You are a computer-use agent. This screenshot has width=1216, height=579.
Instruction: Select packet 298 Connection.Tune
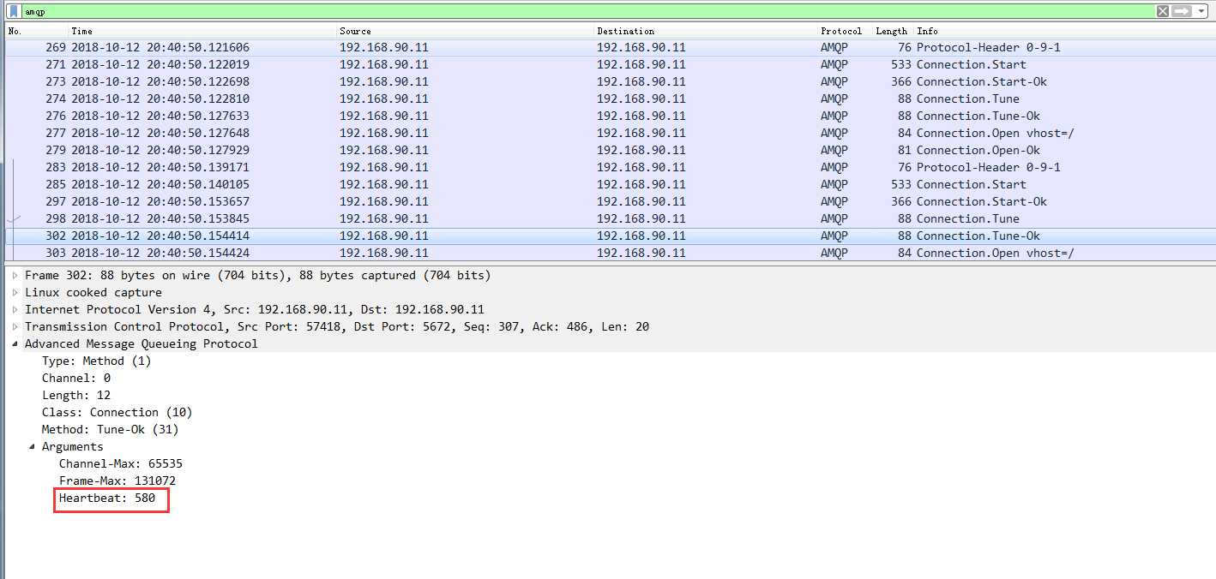tap(610, 218)
